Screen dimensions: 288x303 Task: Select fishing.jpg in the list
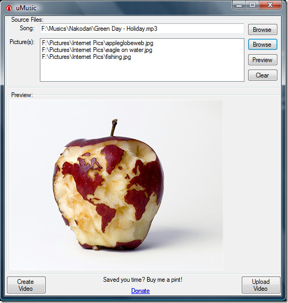tap(86, 57)
